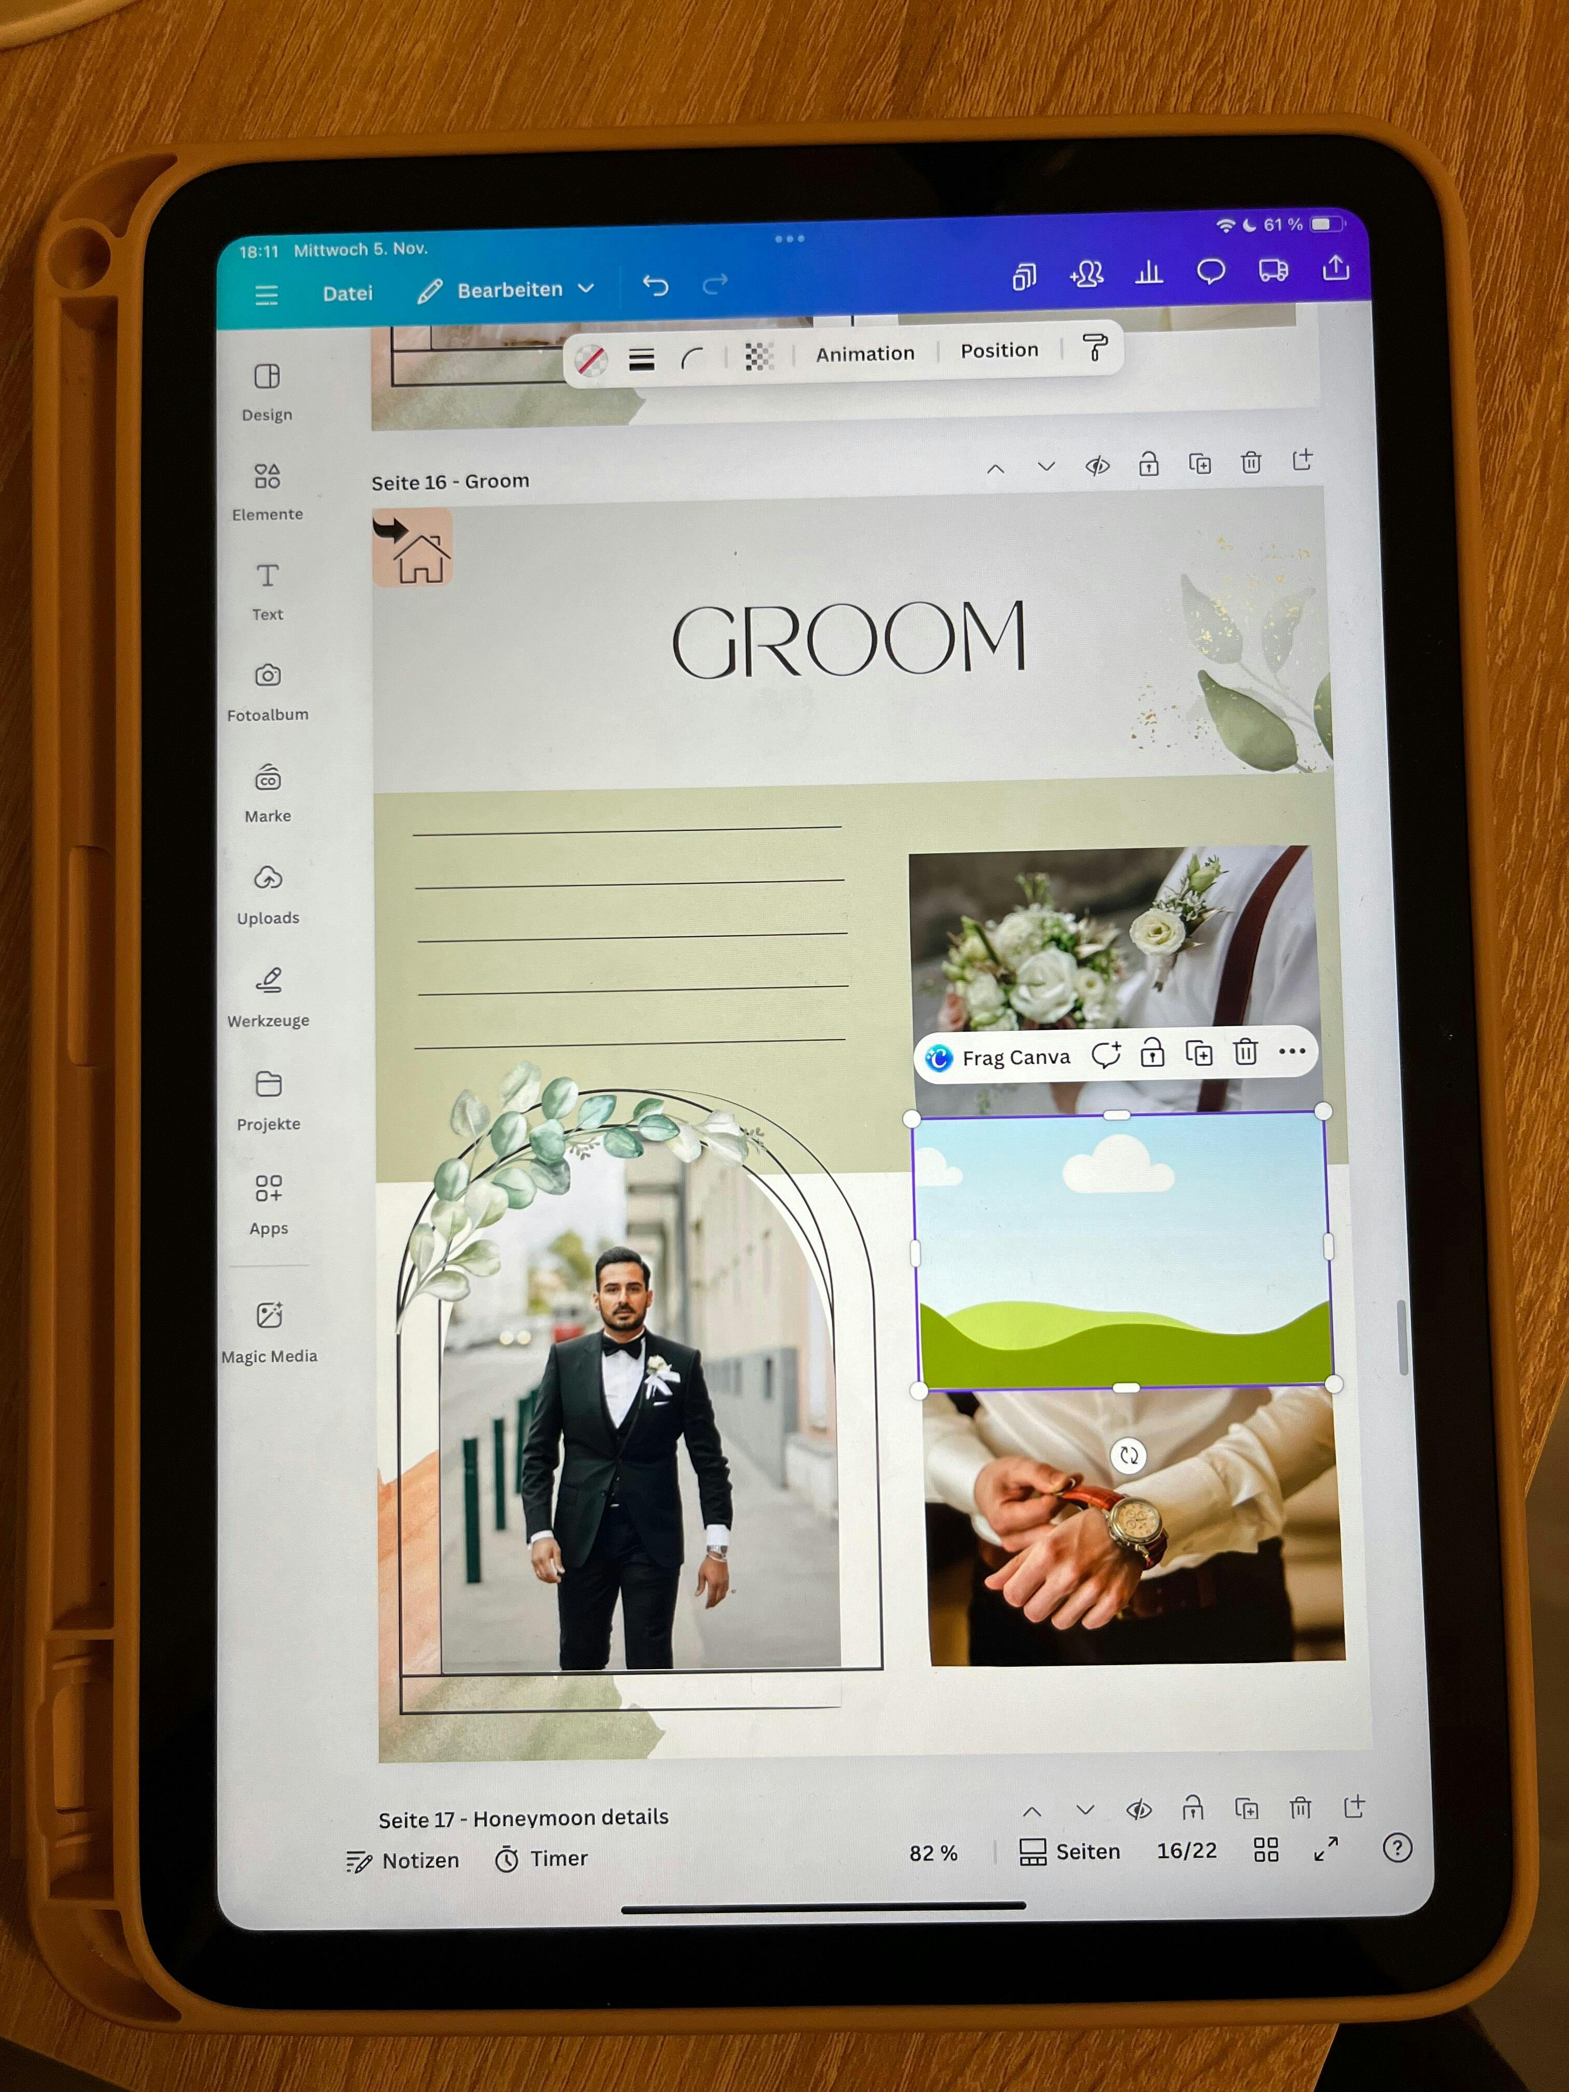Open more options on element toolbar
The width and height of the screenshot is (1569, 2092).
(x=1291, y=1051)
